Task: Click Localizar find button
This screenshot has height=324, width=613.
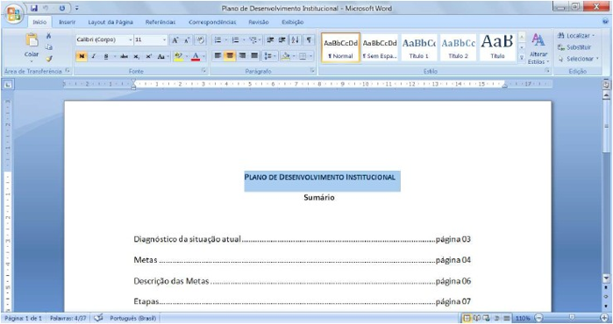Action: [575, 36]
